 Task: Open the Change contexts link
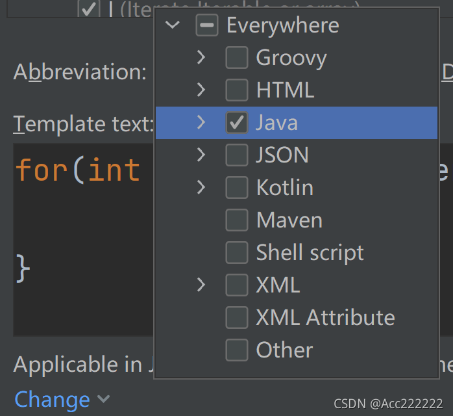click(x=52, y=400)
